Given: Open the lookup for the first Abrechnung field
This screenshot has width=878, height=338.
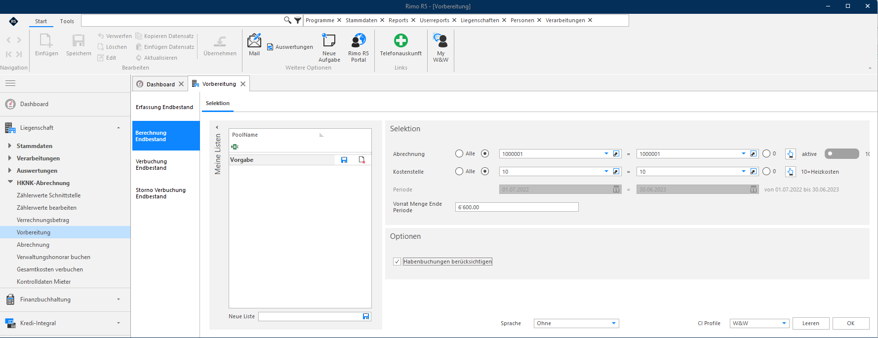Looking at the screenshot, I should [x=616, y=154].
